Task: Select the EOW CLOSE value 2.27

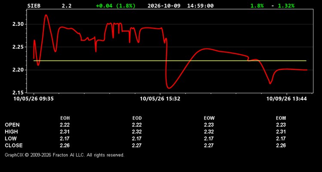Action: [209, 145]
